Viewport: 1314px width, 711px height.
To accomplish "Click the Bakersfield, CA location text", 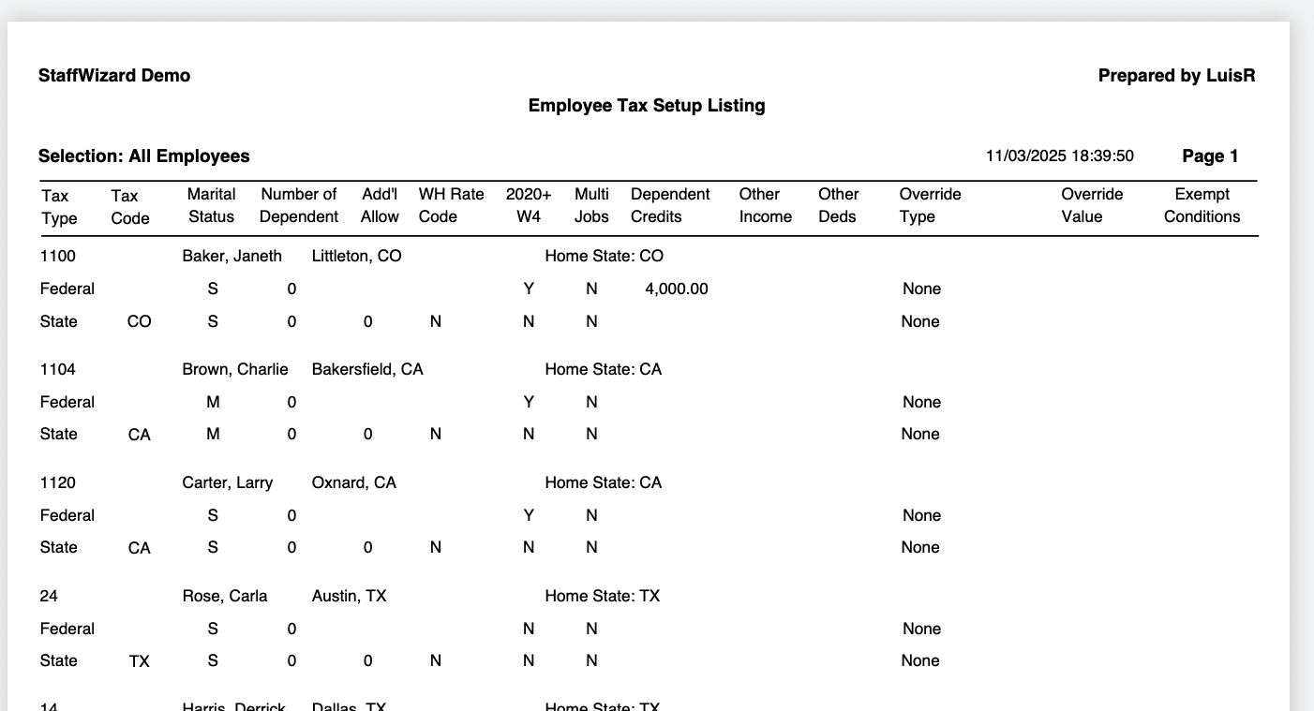I will click(x=367, y=369).
